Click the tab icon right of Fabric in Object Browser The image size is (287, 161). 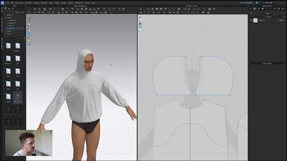pyautogui.click(x=259, y=8)
